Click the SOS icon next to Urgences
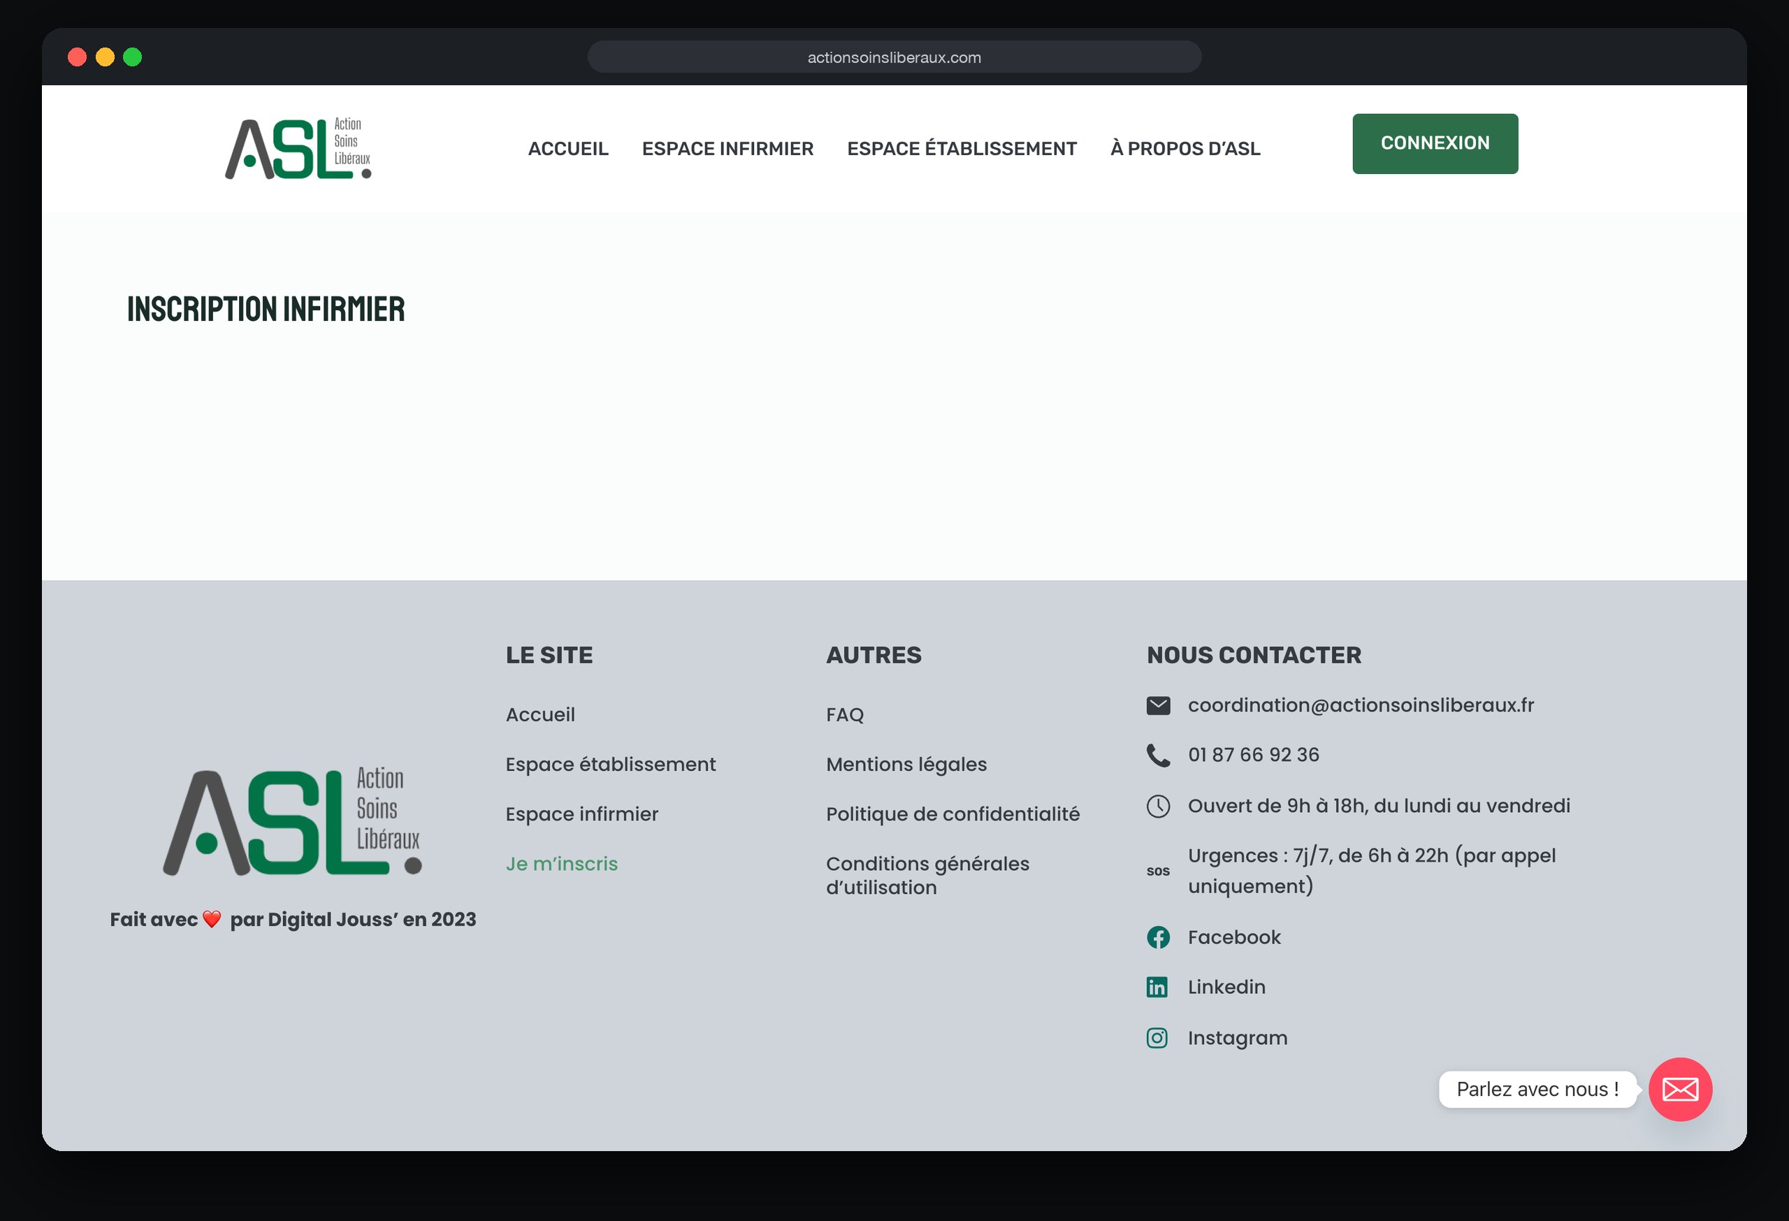Image resolution: width=1789 pixels, height=1221 pixels. coord(1158,871)
